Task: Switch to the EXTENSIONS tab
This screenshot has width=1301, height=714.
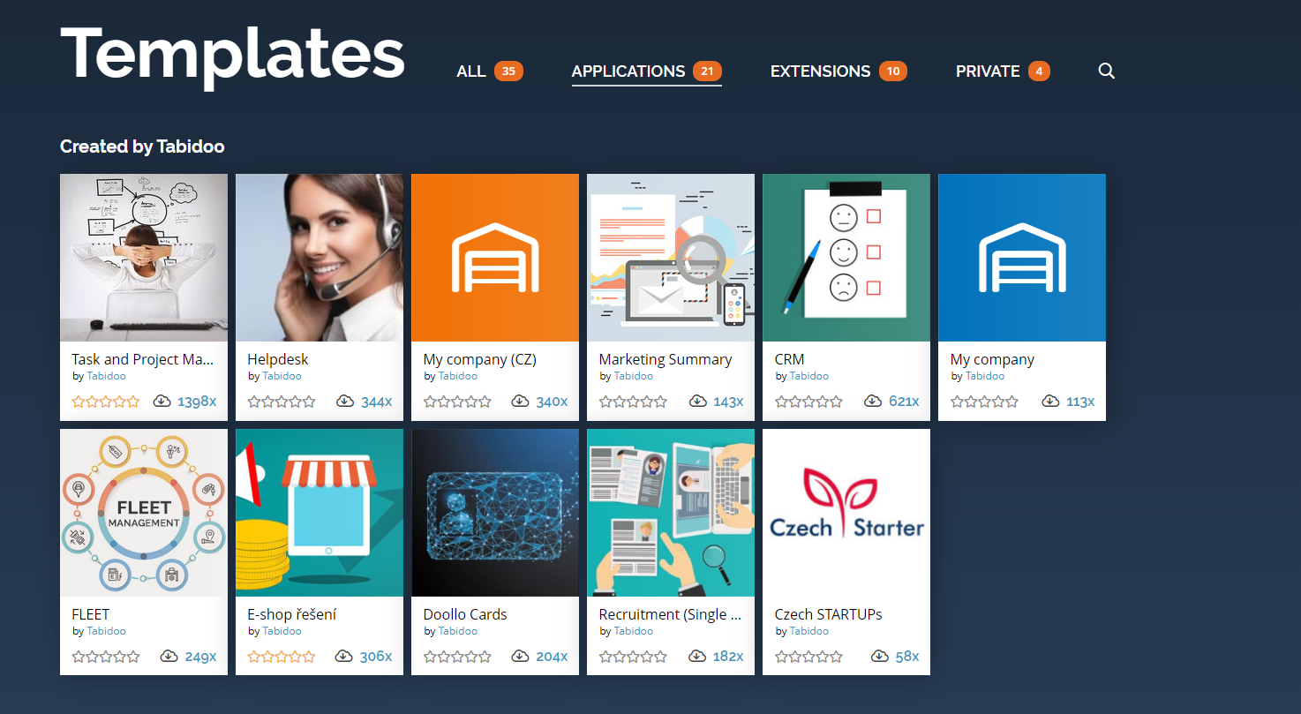Action: [x=839, y=71]
